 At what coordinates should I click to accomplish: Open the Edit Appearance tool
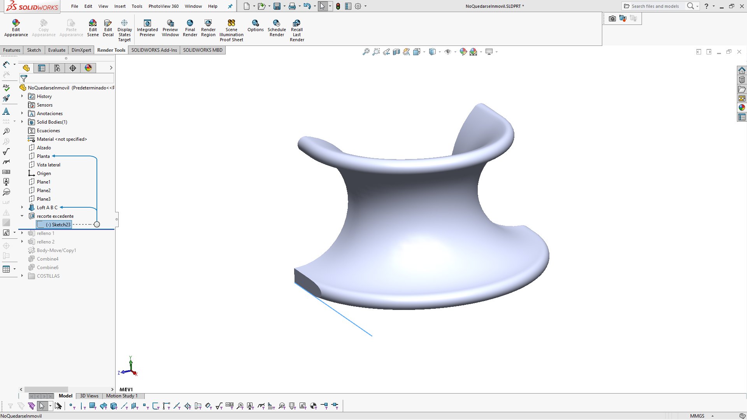pos(16,28)
